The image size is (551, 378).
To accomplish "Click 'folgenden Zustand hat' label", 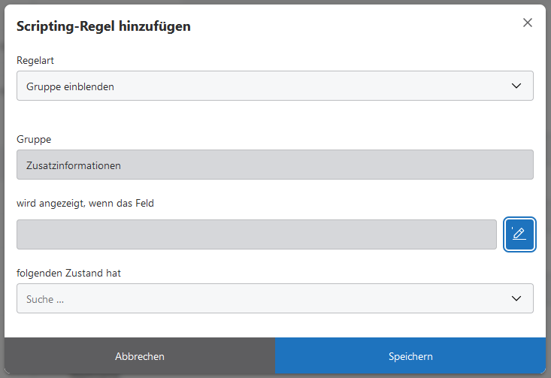I will coord(68,273).
